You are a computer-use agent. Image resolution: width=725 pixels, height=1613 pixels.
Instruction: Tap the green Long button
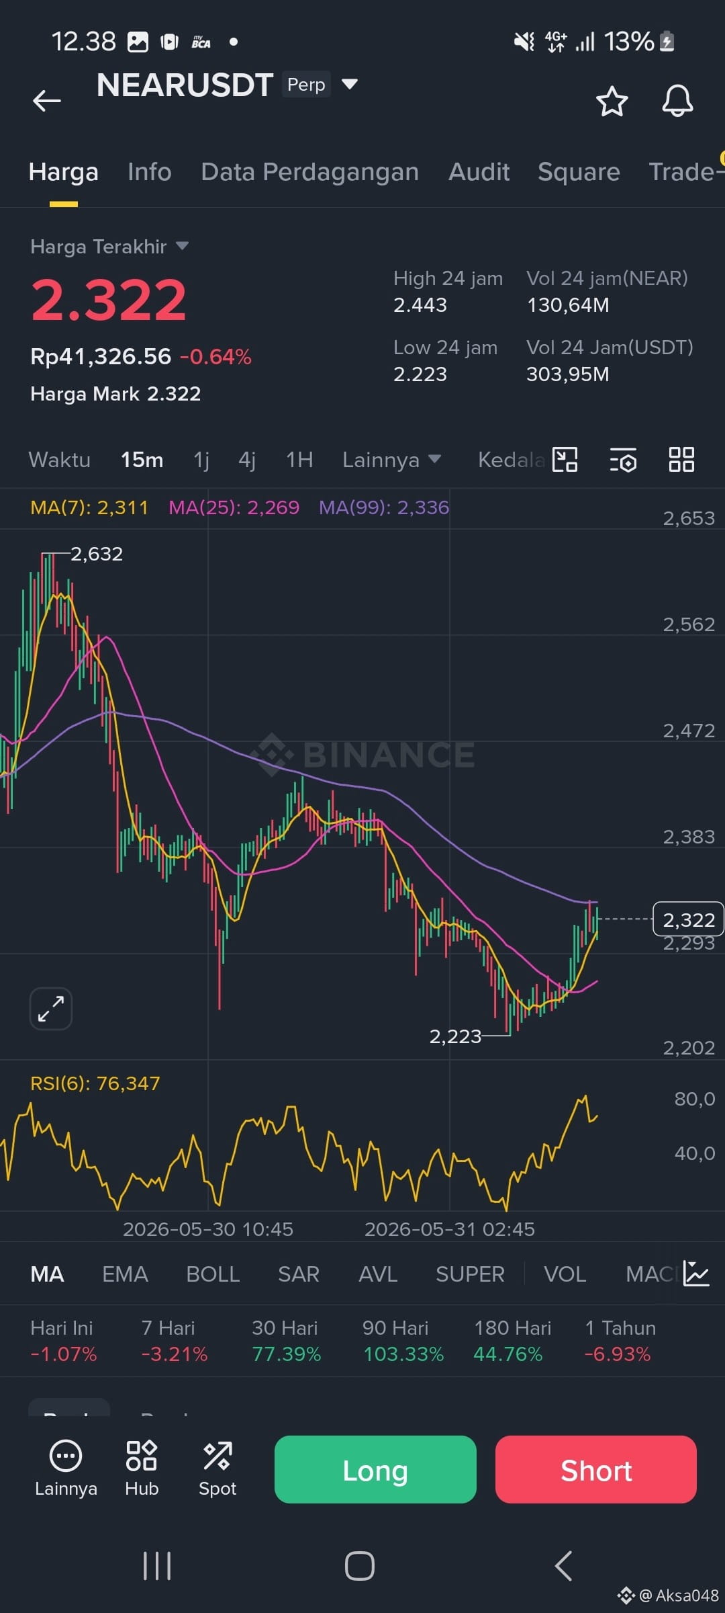pos(375,1470)
